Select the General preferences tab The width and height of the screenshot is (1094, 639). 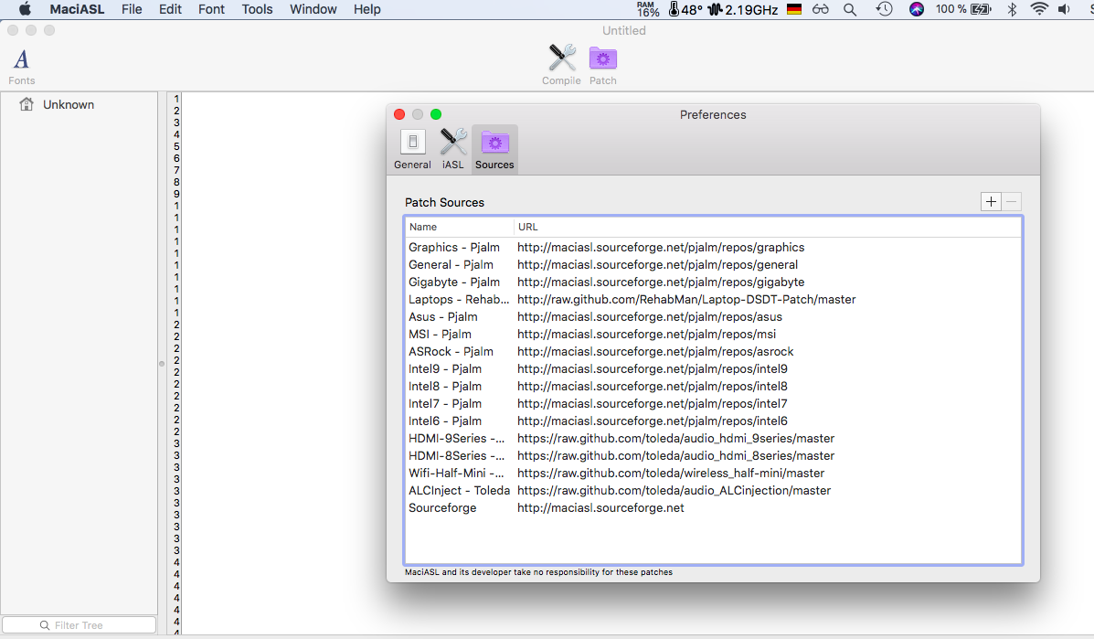tap(412, 149)
